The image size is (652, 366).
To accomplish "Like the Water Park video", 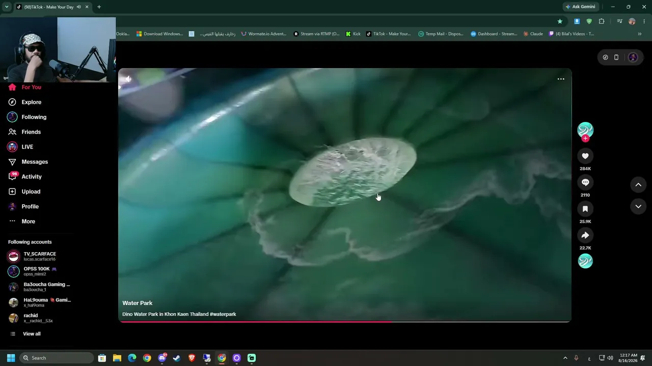I will (585, 156).
